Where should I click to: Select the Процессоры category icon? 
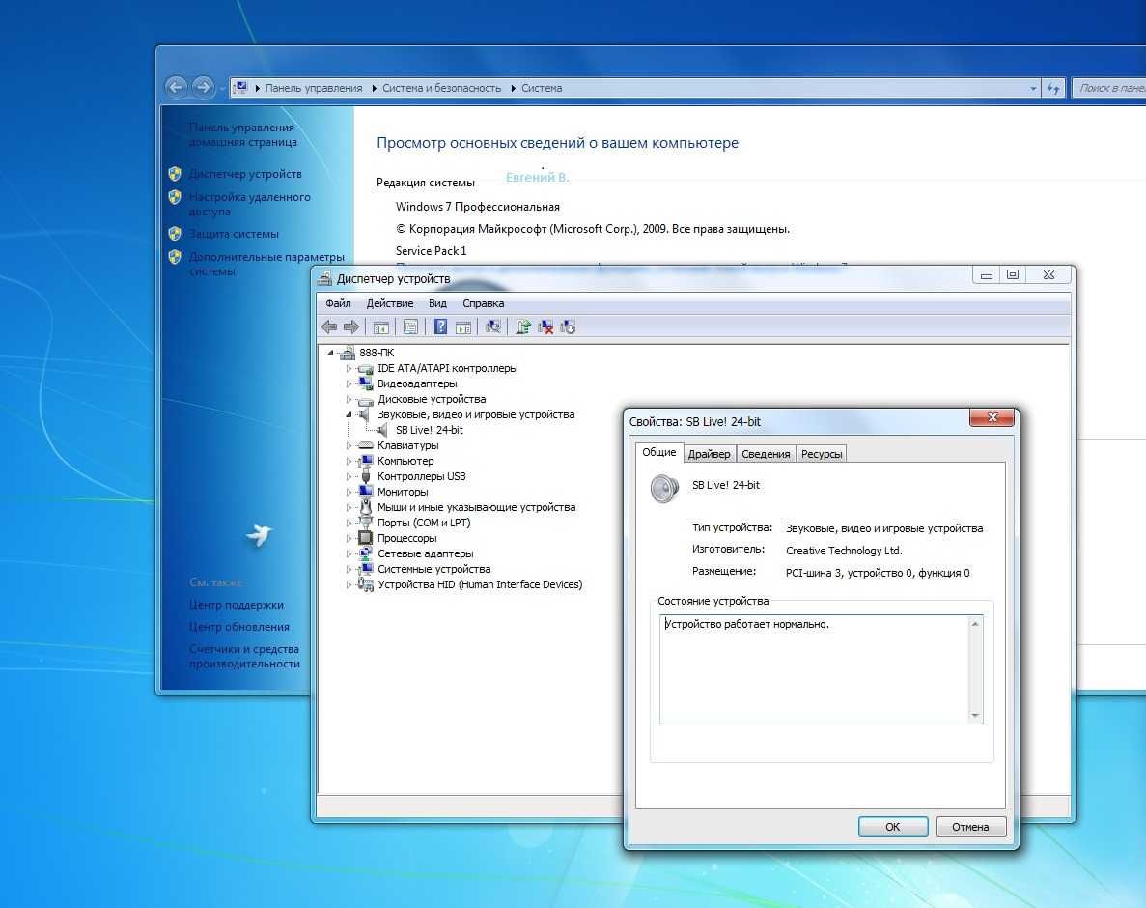coord(366,538)
